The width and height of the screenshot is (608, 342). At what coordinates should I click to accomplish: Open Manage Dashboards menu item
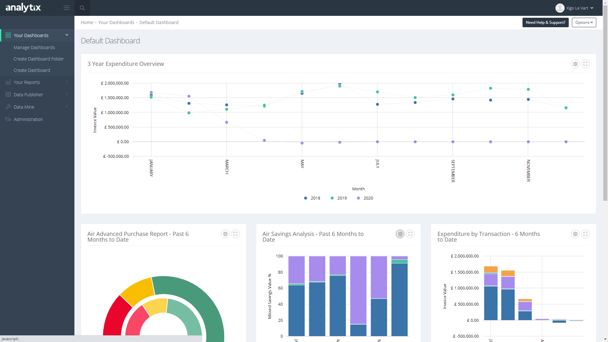tap(34, 47)
